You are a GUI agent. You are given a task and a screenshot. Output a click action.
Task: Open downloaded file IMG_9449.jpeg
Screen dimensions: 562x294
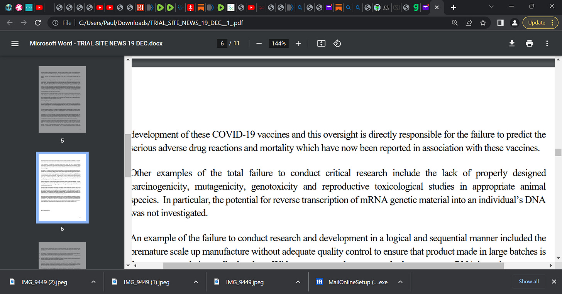pyautogui.click(x=245, y=282)
